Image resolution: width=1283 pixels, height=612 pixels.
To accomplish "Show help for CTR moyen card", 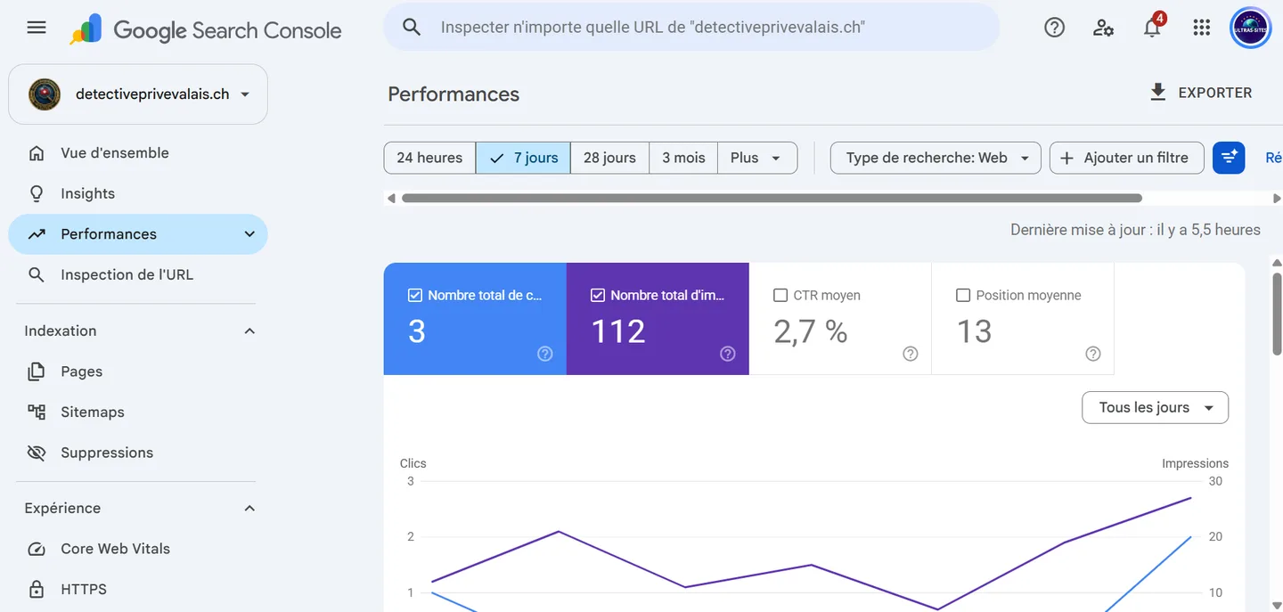I will click(x=911, y=354).
